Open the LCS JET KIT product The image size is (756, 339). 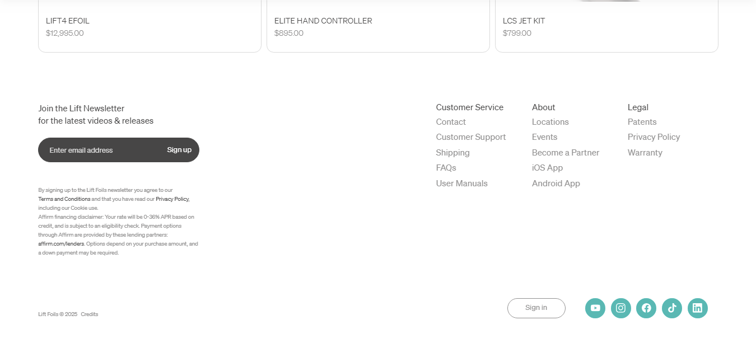click(524, 21)
